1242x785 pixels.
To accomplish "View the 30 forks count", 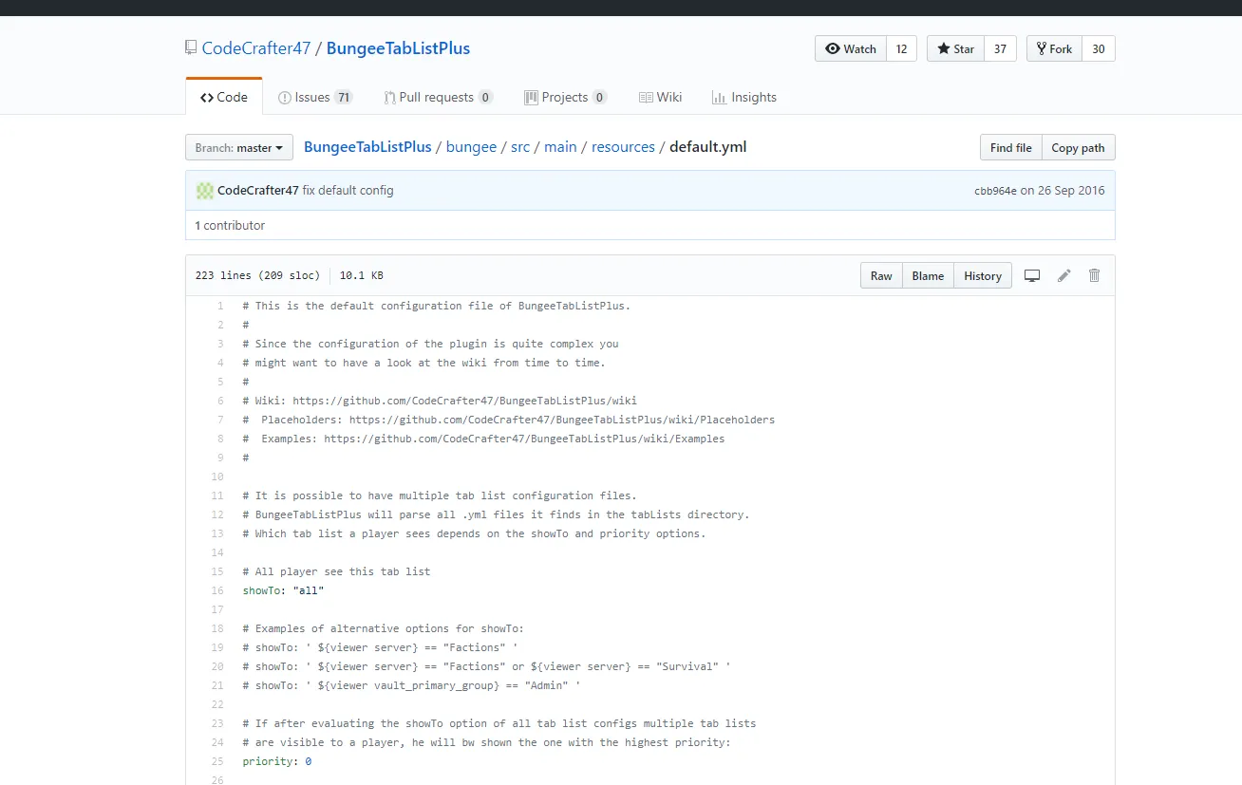I will click(1098, 48).
